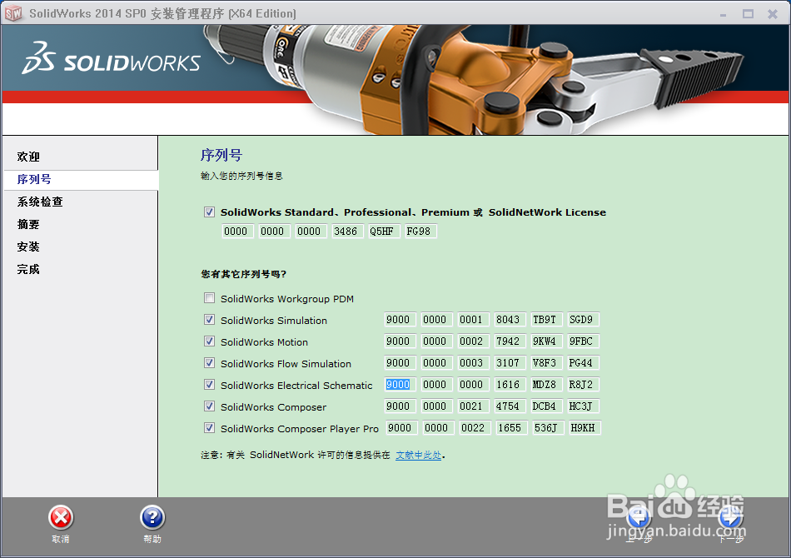The width and height of the screenshot is (791, 558).
Task: Click Composer Player Pro serial field H9KH
Action: point(585,428)
